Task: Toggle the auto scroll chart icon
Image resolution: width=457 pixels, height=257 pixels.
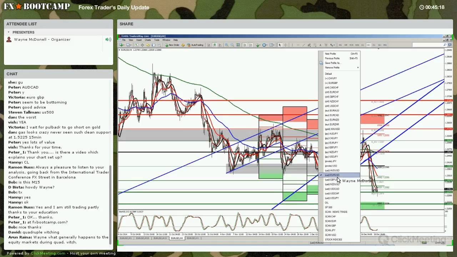Action: tap(245, 45)
